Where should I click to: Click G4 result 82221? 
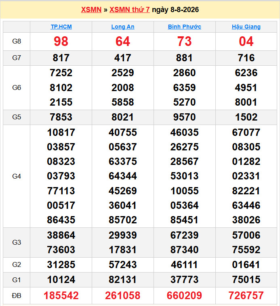point(246,191)
